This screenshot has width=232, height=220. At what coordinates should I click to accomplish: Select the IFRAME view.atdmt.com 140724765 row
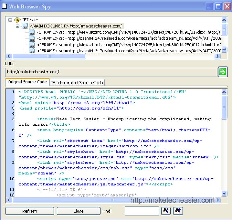point(129,45)
